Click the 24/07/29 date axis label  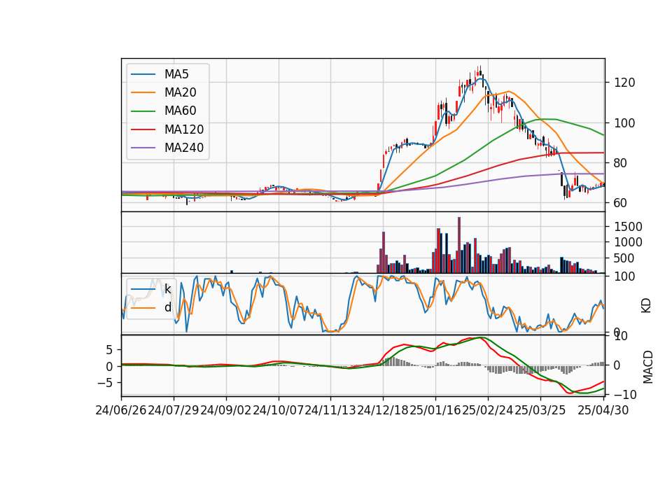coord(174,410)
